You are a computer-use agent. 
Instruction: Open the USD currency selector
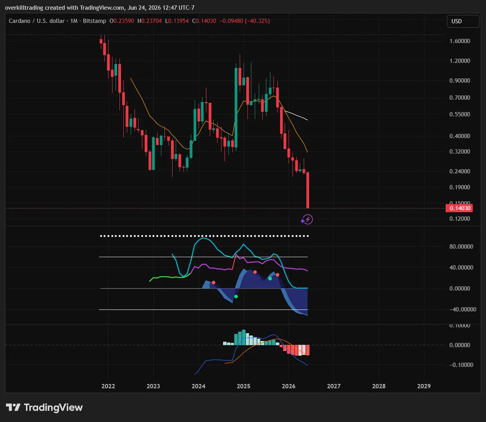(x=463, y=21)
